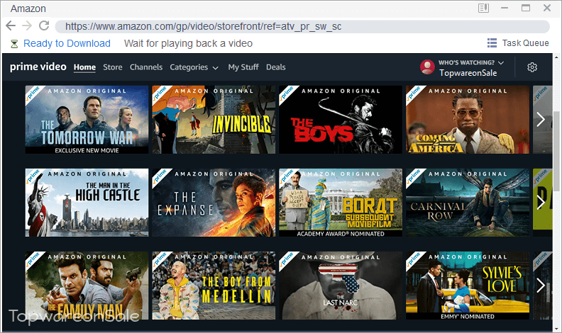Click the 'Amazon' window title text
The width and height of the screenshot is (562, 333).
pos(28,9)
